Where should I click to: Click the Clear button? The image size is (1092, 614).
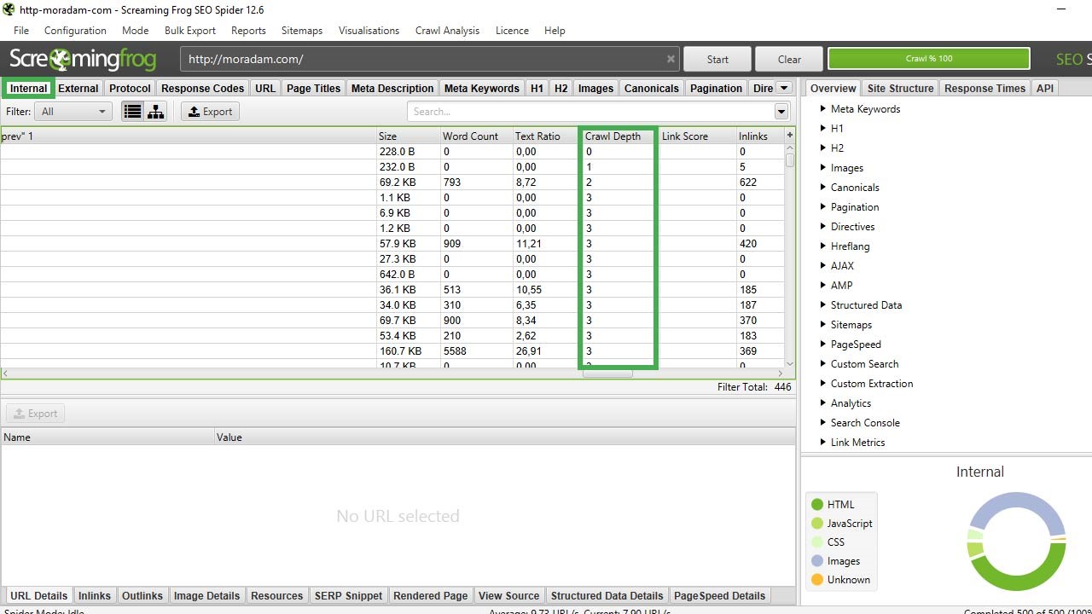coord(789,59)
